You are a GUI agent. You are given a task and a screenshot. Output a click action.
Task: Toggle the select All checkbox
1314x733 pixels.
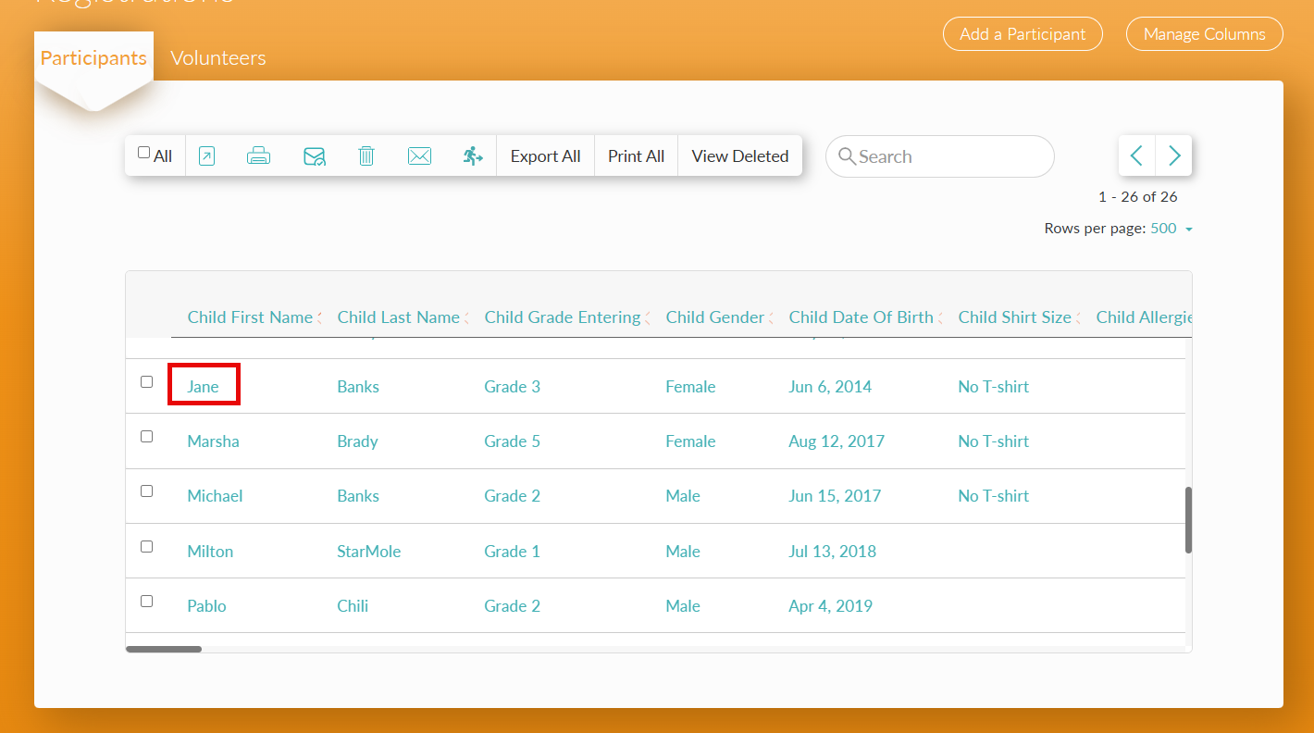tap(143, 153)
